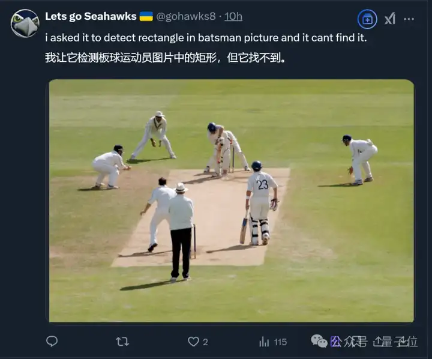Viewport: 432px width, 359px height.
Task: Open the Seahawks profile avatar
Action: pos(25,23)
